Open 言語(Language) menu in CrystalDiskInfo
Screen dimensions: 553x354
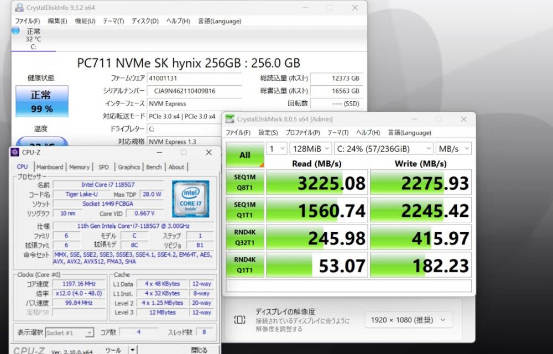(220, 21)
